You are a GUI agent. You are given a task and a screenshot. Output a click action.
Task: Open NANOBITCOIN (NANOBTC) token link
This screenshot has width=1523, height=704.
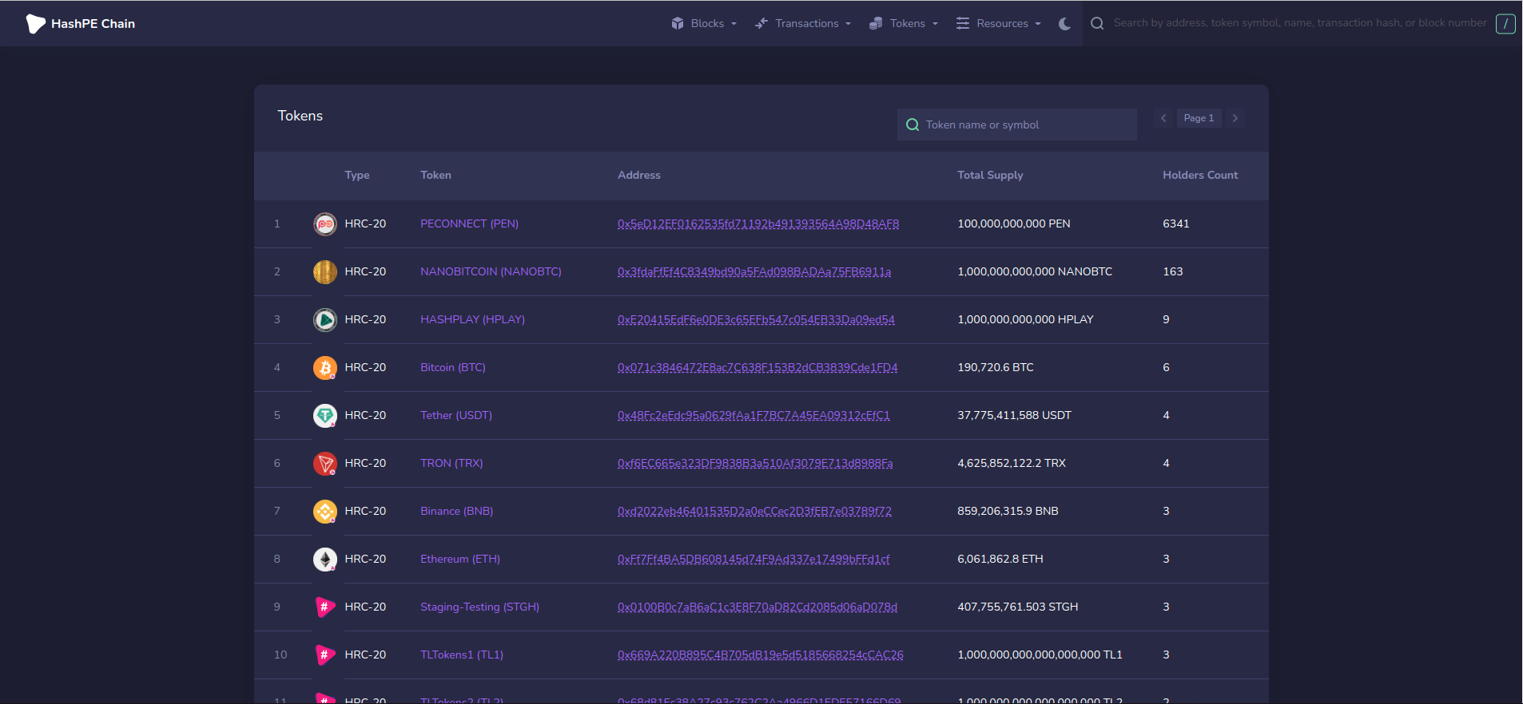pos(491,271)
